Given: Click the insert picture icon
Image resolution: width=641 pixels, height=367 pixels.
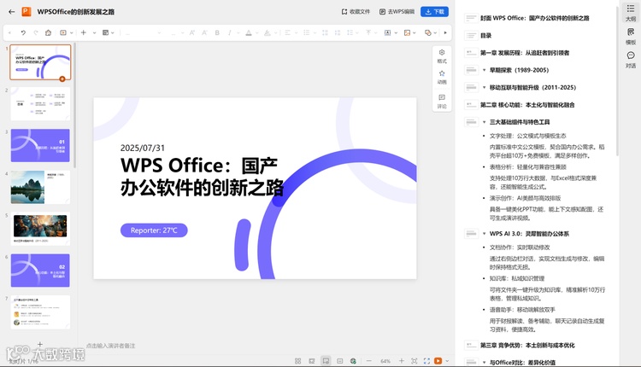Looking at the screenshot, I should tap(407, 32).
